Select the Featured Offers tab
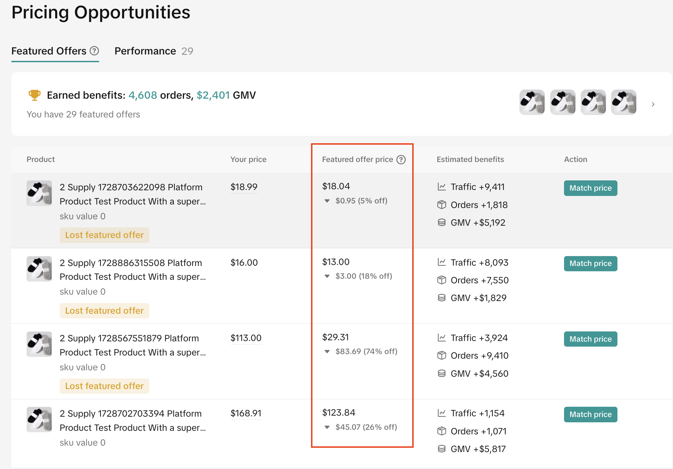This screenshot has height=469, width=673. 49,51
